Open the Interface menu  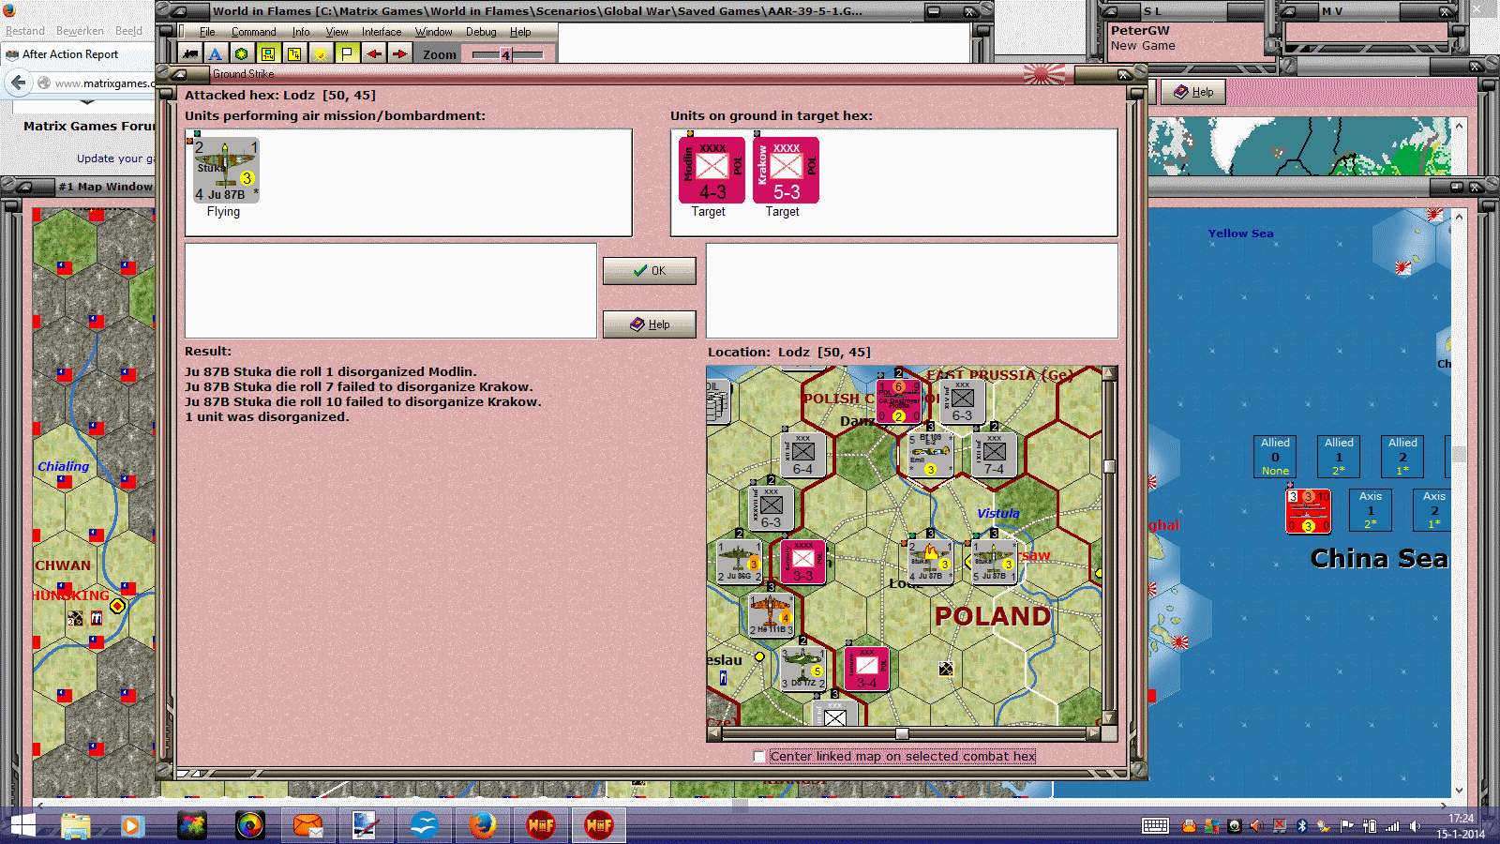[381, 32]
